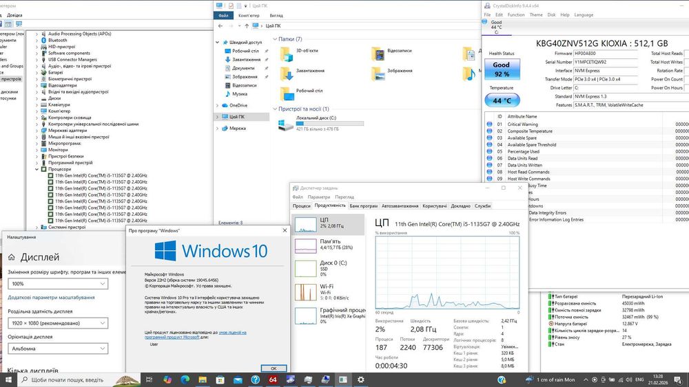This screenshot has height=387, width=689.
Task: Select the Пам'ять graph thumbnail in Task Manager
Action: click(305, 245)
